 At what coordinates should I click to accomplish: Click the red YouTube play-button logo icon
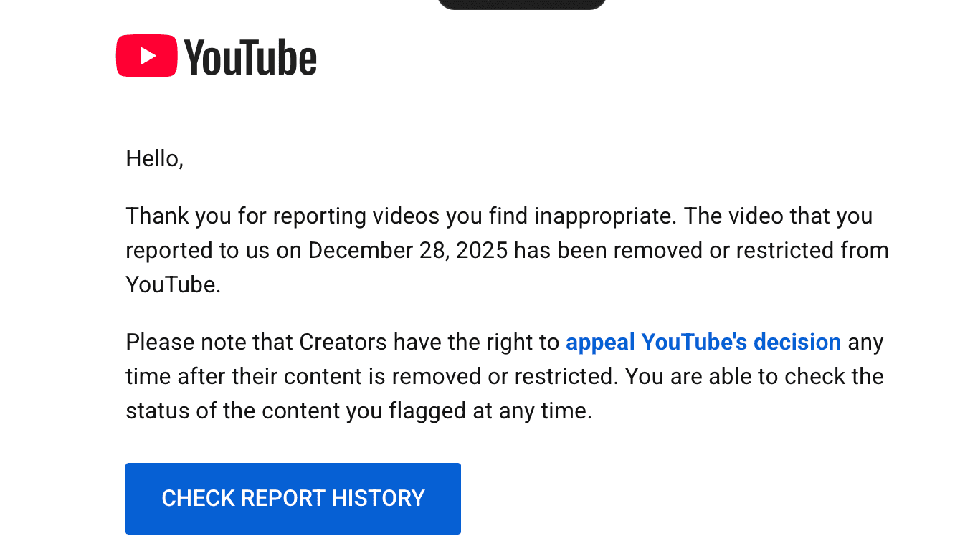coord(146,56)
